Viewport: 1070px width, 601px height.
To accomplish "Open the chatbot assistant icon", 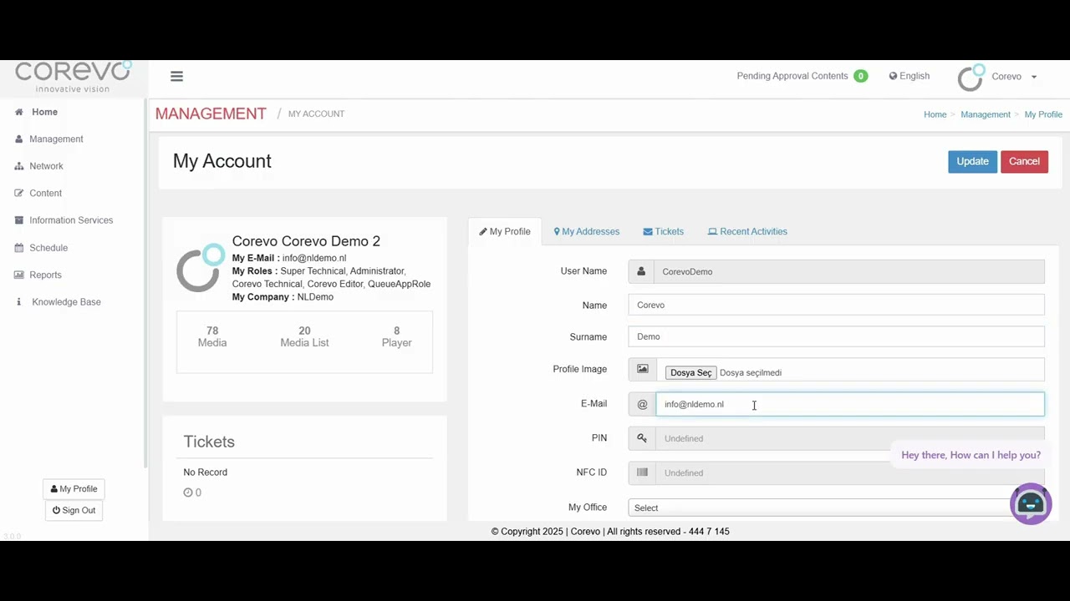I will pos(1031,503).
